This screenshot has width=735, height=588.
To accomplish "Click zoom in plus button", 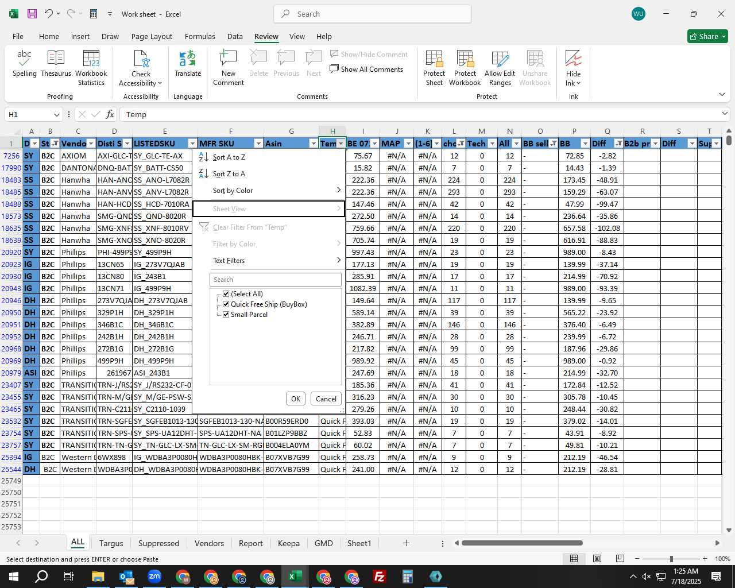I will point(705,559).
